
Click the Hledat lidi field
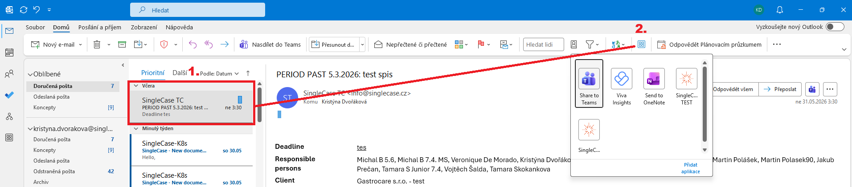click(543, 44)
